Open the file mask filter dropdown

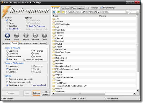click(137, 12)
